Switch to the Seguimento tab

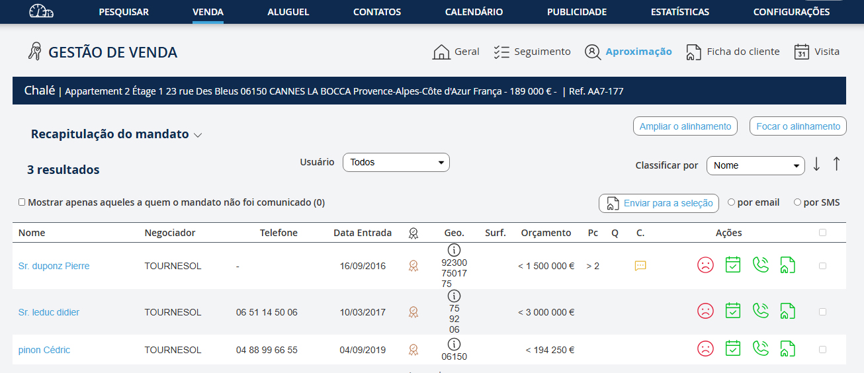[532, 52]
